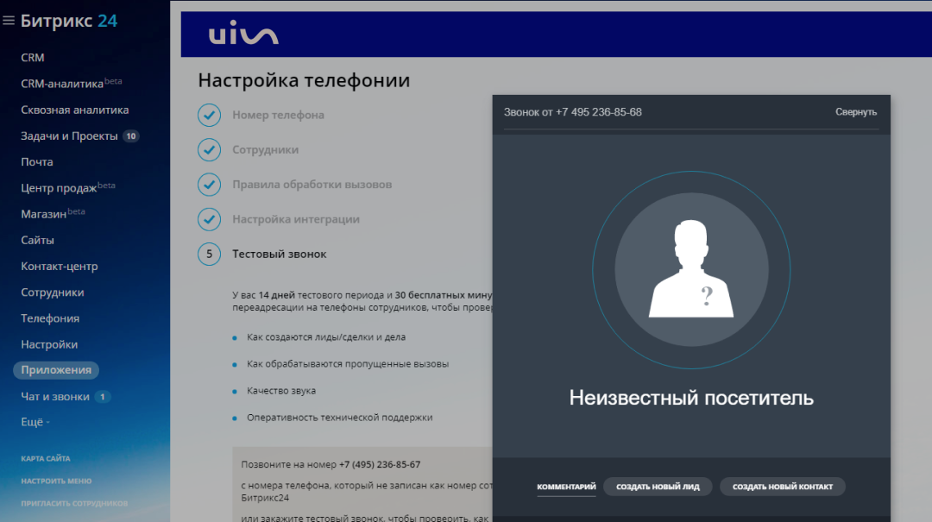Minimize the call card with Свернуть
Screen dimensions: 932x522
(856, 112)
